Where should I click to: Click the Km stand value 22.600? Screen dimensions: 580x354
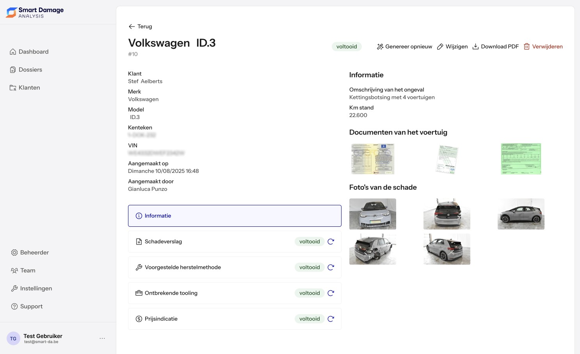click(358, 115)
